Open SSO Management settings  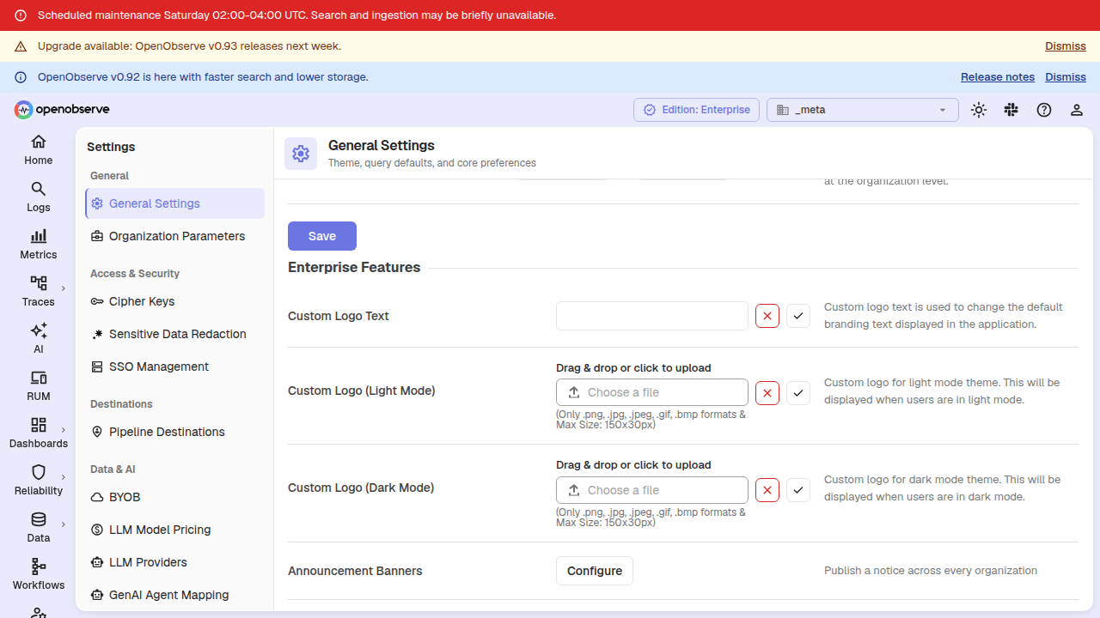tap(175, 367)
